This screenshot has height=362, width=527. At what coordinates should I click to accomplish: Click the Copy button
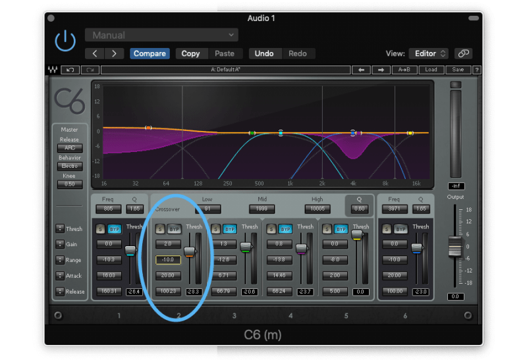pos(190,54)
